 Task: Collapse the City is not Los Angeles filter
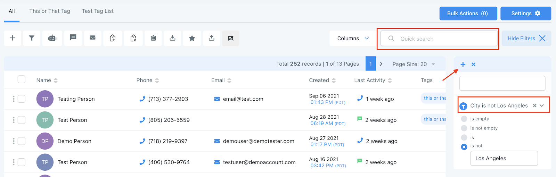click(x=542, y=106)
